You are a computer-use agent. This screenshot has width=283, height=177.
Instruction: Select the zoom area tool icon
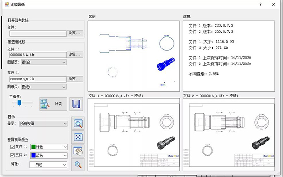pos(78,123)
